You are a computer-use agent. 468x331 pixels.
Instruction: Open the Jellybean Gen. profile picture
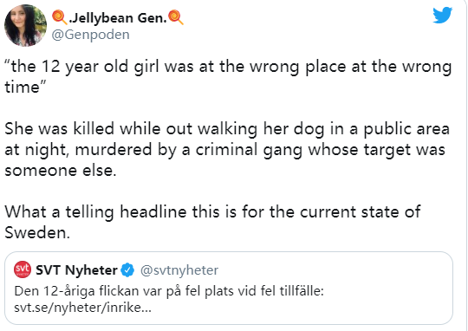point(25,25)
